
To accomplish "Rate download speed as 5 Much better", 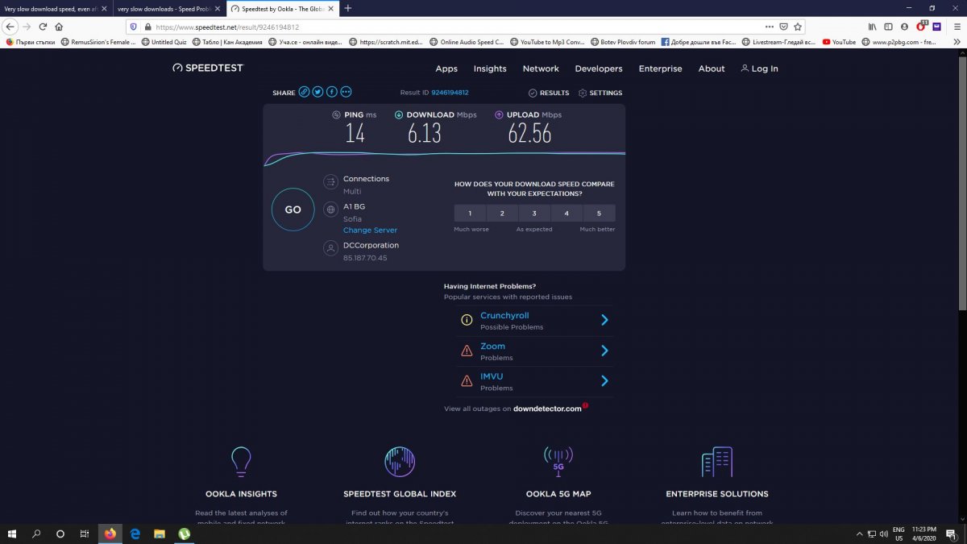I will click(599, 214).
